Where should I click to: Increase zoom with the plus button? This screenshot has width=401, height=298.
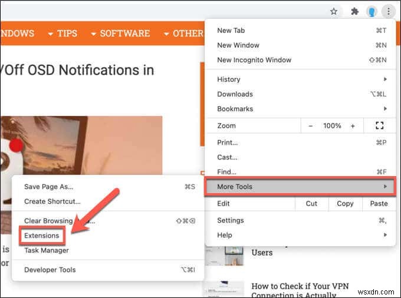point(353,126)
